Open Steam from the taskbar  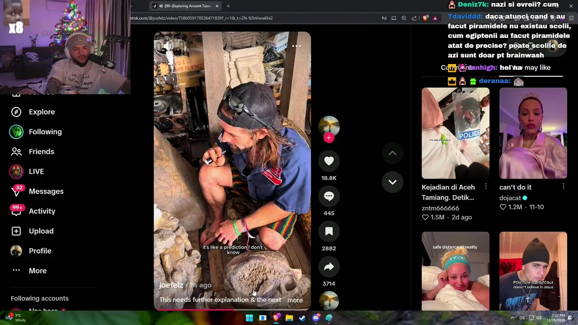click(x=302, y=318)
